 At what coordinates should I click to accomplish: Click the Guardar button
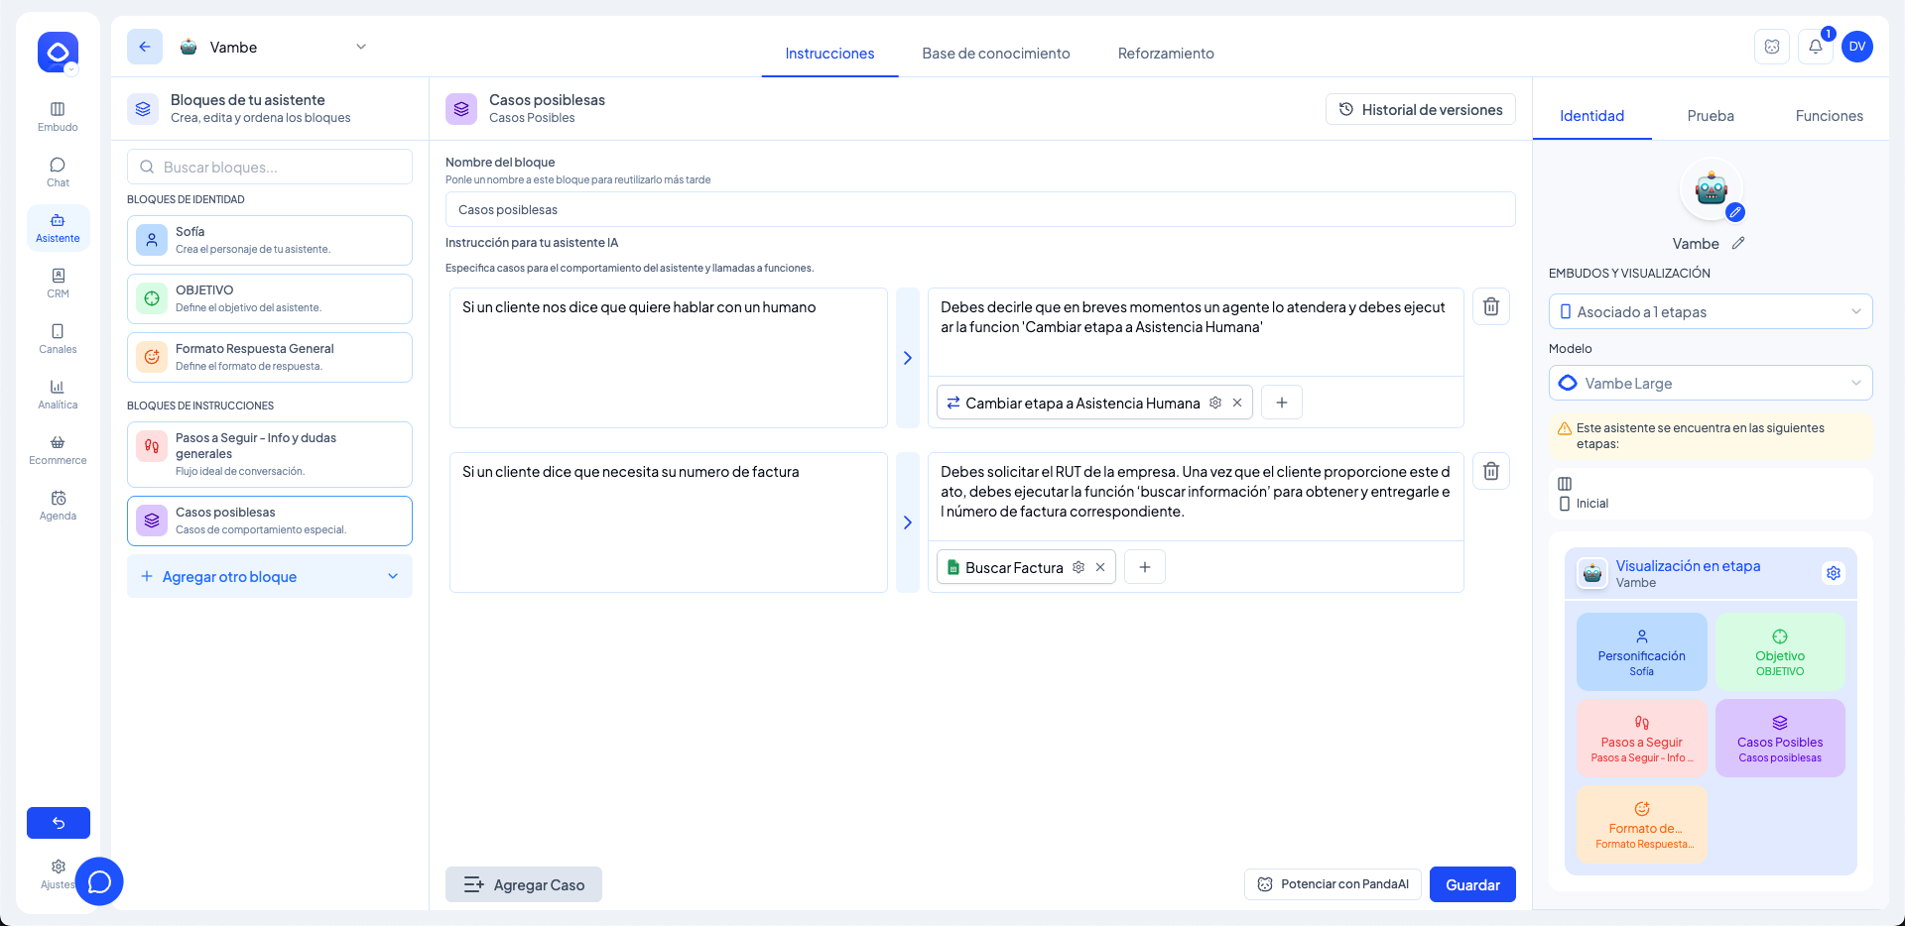(x=1471, y=884)
